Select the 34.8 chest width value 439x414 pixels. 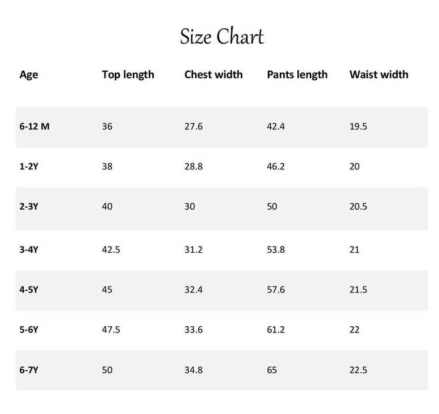(x=193, y=369)
